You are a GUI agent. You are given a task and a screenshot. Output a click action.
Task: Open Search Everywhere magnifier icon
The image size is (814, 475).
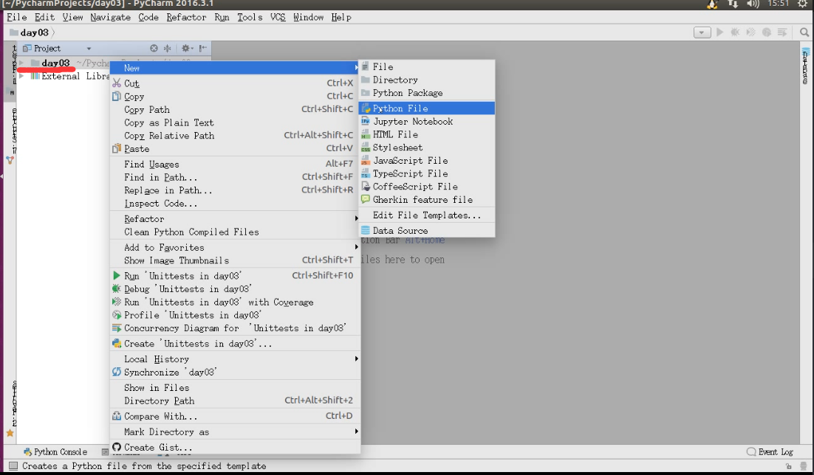pyautogui.click(x=804, y=32)
